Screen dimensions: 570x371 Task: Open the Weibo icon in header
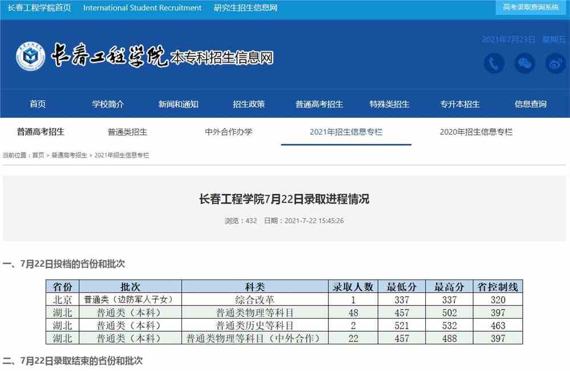pyautogui.click(x=555, y=64)
